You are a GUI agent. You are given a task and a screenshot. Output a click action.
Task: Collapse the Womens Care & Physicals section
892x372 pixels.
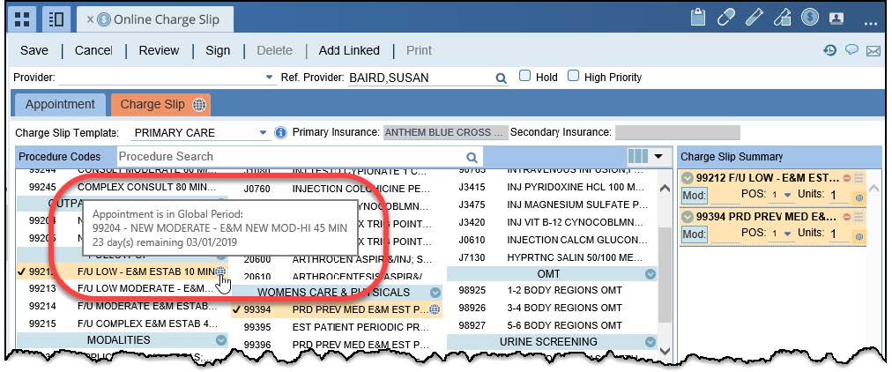click(435, 292)
